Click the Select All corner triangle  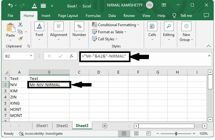[6, 72]
